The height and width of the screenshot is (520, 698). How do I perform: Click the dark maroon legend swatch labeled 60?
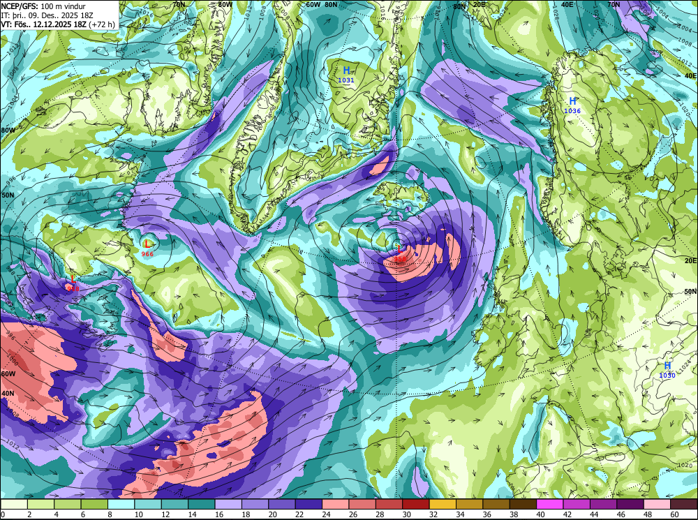pyautogui.click(x=684, y=504)
